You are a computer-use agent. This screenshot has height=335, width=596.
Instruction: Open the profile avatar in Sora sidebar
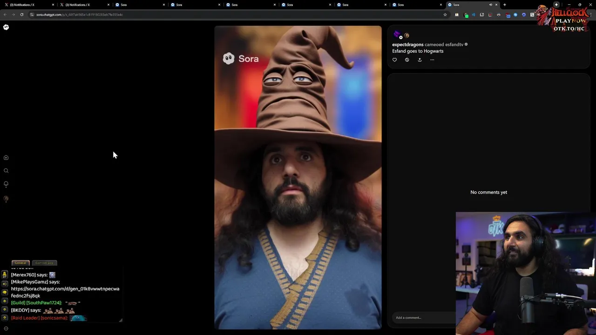click(x=6, y=199)
